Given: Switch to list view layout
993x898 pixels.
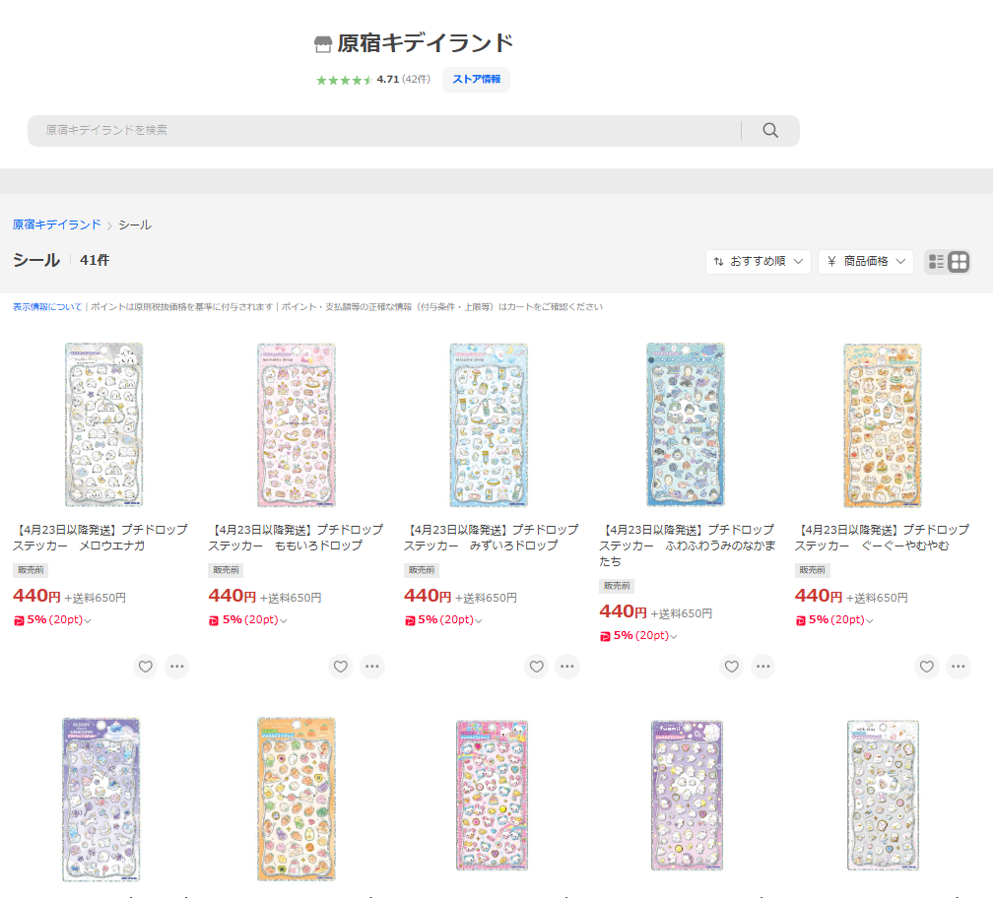Looking at the screenshot, I should [x=936, y=262].
